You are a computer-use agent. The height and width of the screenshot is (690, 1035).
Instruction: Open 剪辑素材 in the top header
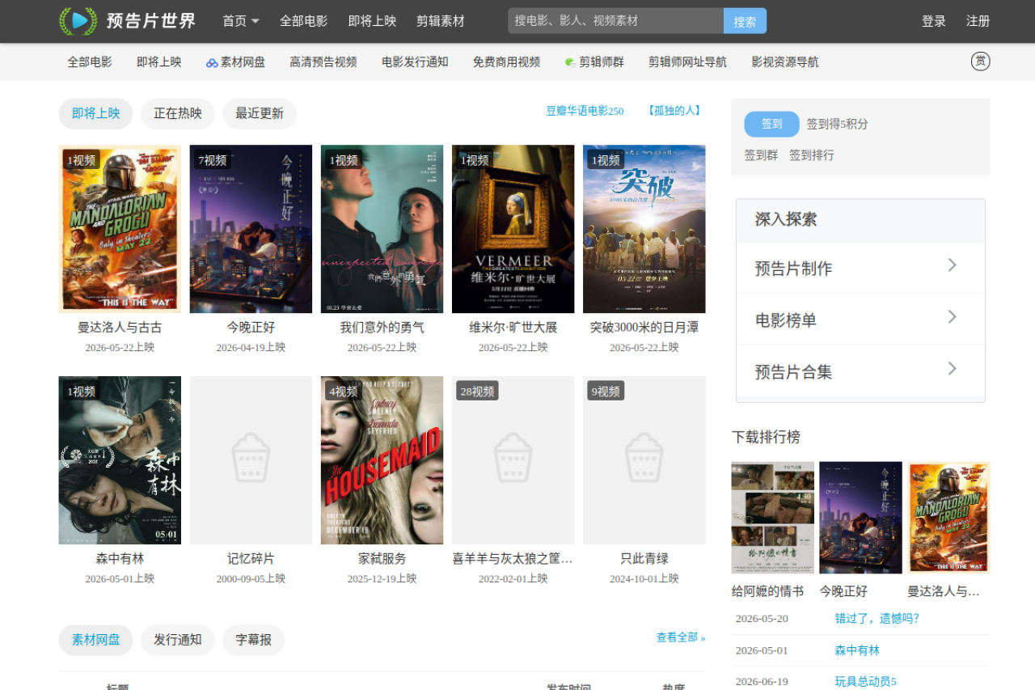pyautogui.click(x=441, y=21)
